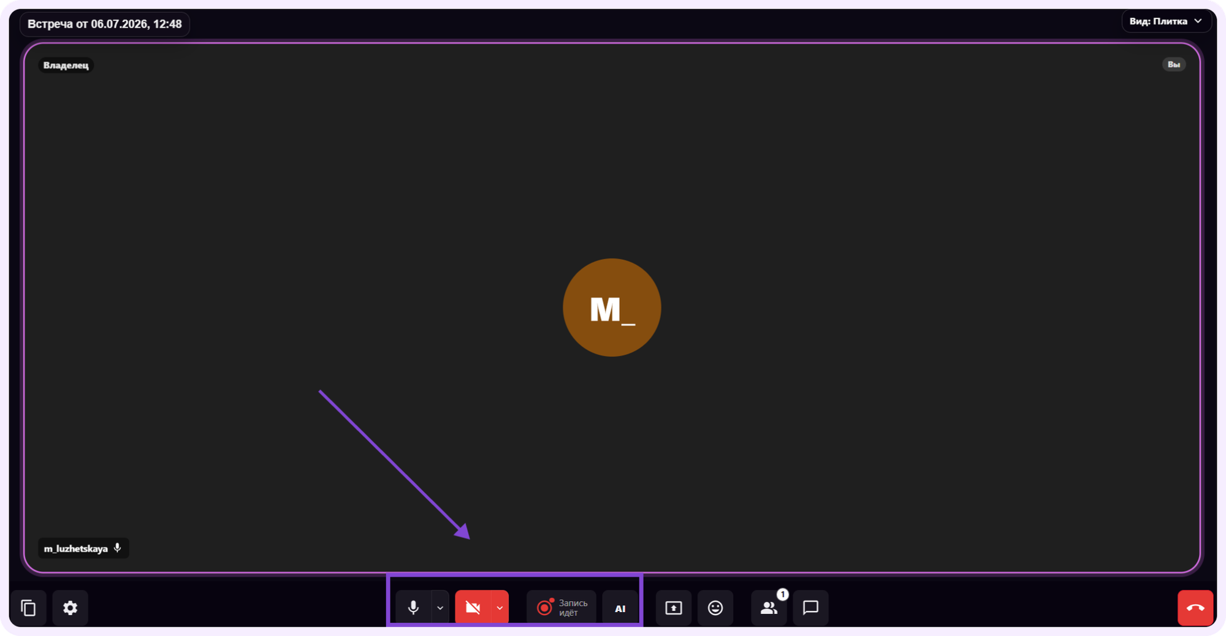1226x636 pixels.
Task: Open the emoji reactions picker
Action: (715, 608)
